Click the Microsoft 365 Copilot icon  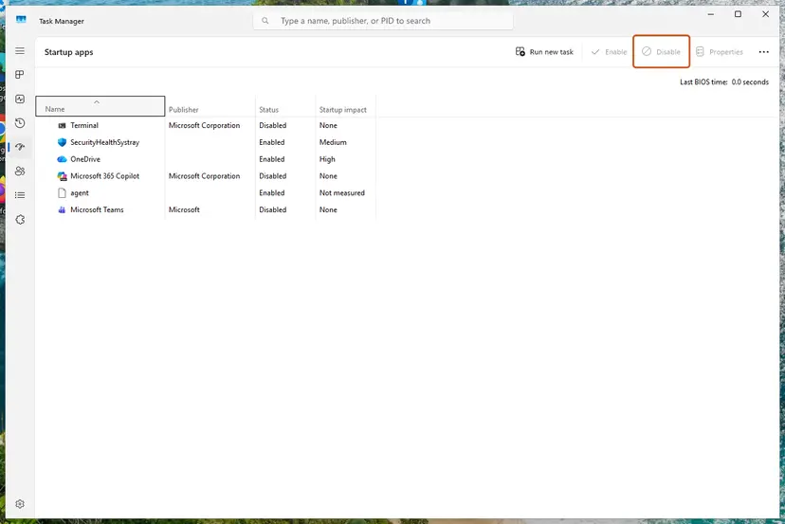point(62,176)
